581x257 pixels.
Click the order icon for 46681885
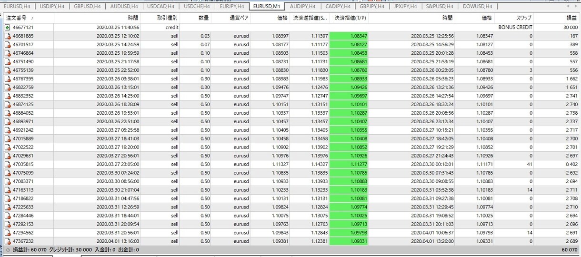7,36
